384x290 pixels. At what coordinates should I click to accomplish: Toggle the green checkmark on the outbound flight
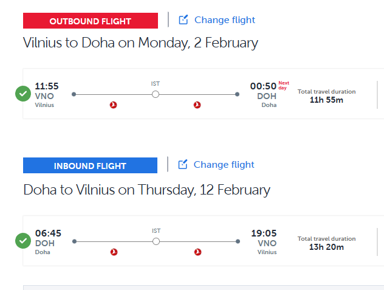pos(23,94)
